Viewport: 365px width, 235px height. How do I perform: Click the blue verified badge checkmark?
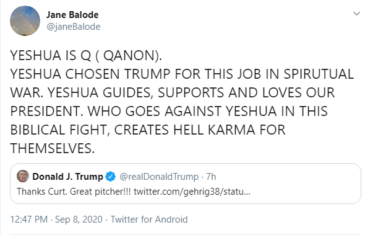coord(110,177)
